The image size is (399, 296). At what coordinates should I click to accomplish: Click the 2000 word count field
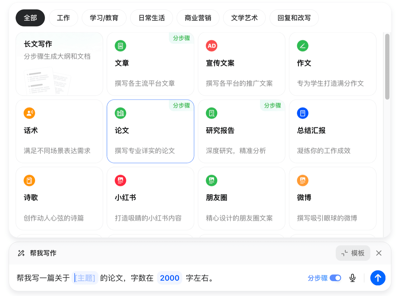click(170, 278)
